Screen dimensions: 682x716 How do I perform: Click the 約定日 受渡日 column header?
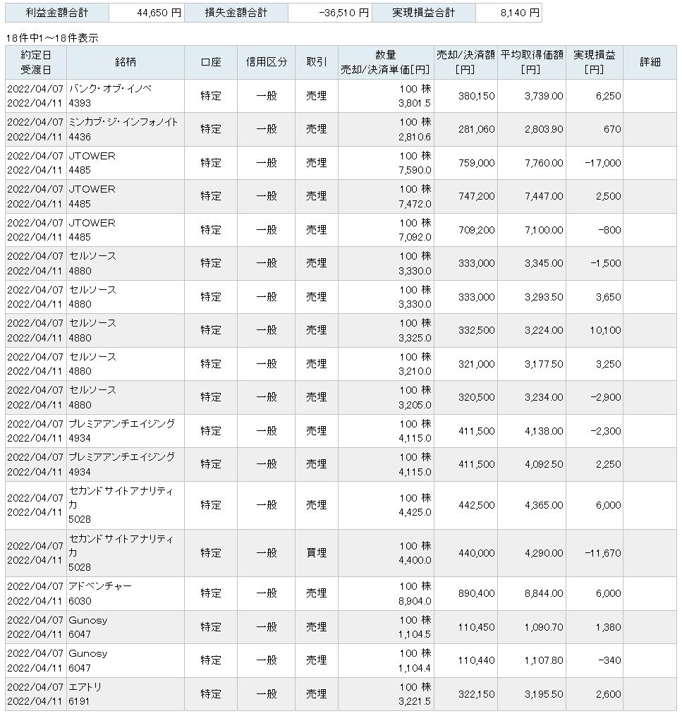[35, 63]
